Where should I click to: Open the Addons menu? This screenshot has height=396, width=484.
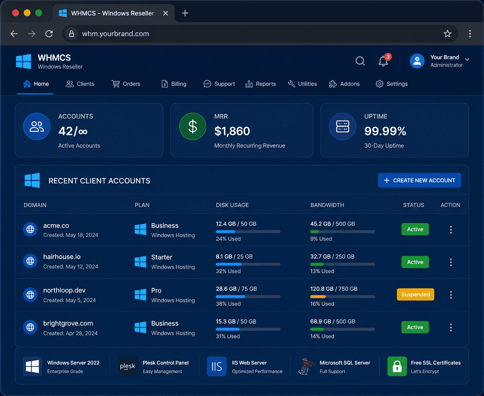click(344, 84)
